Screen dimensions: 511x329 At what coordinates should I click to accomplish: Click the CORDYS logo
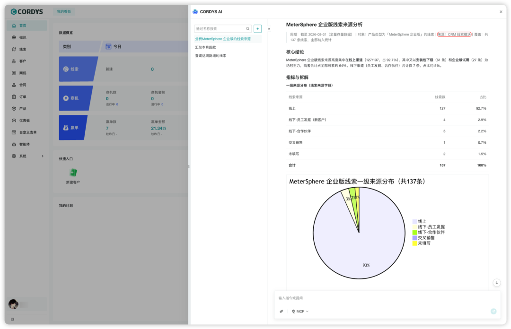[x=26, y=12]
